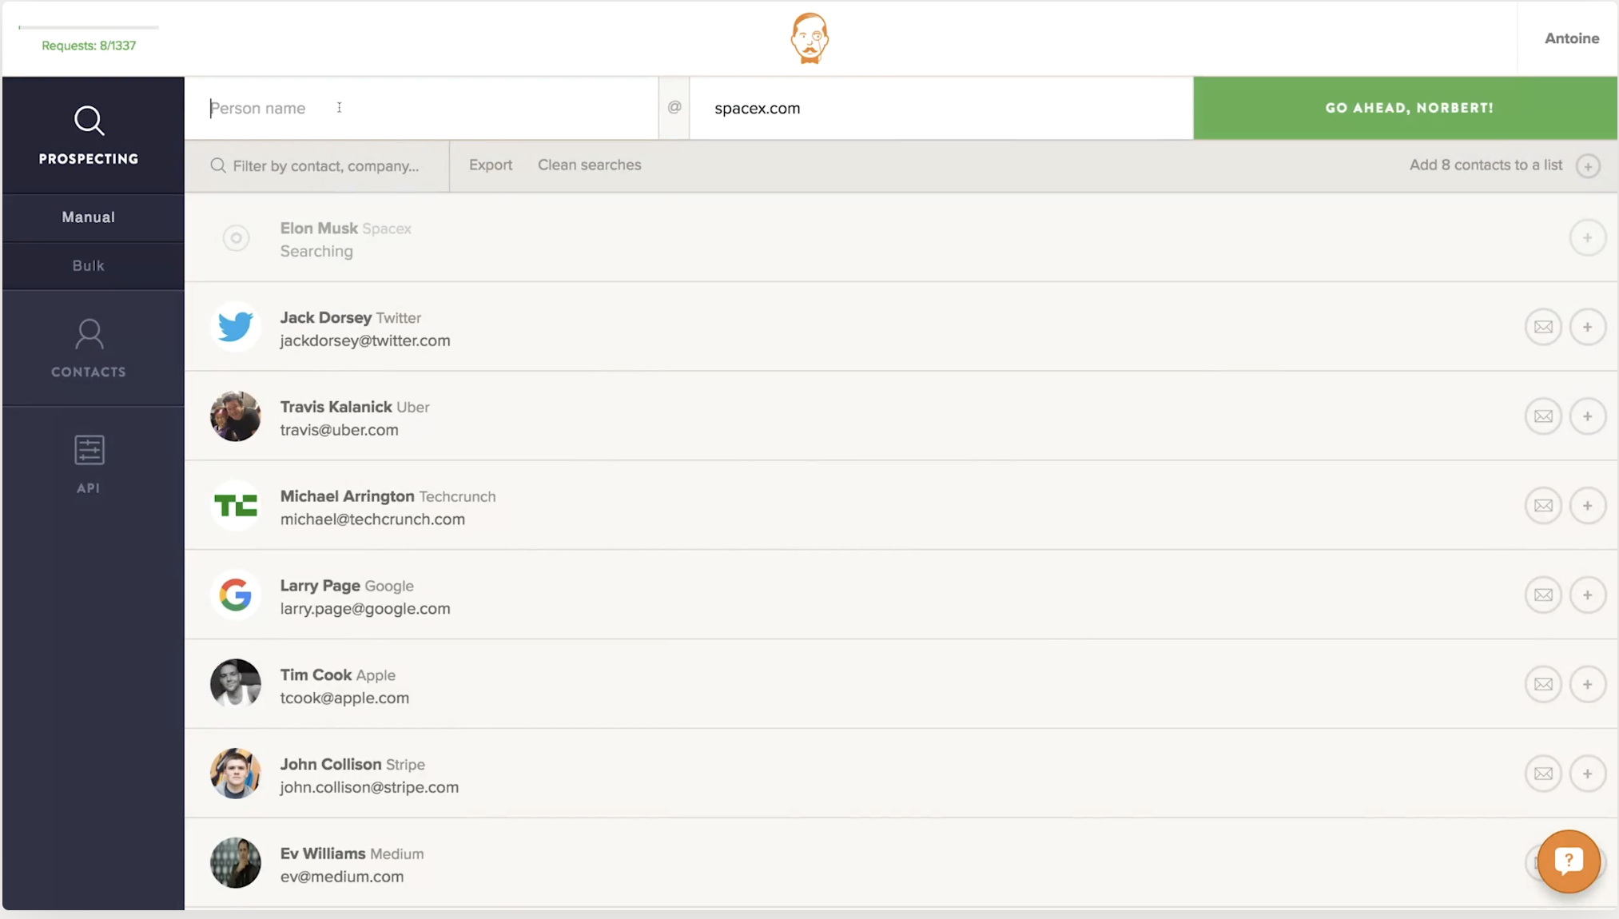Click the Ev Williams name

323,854
